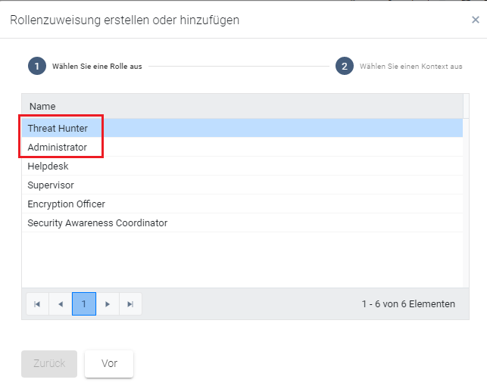Screen dimensions: 487x392
Task: Click the step 1 circle indicator
Action: [37, 66]
